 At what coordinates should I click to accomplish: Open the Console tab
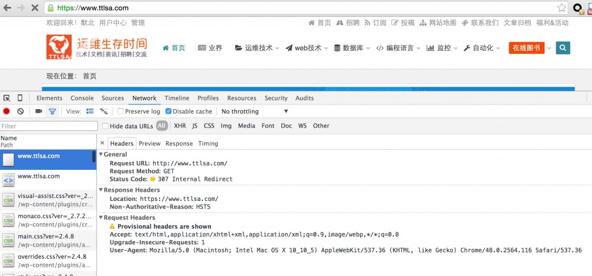[82, 98]
